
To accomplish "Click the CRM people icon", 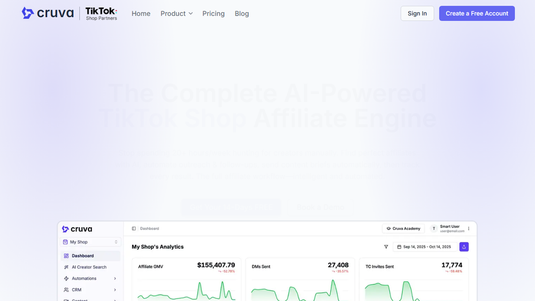I will [66, 290].
